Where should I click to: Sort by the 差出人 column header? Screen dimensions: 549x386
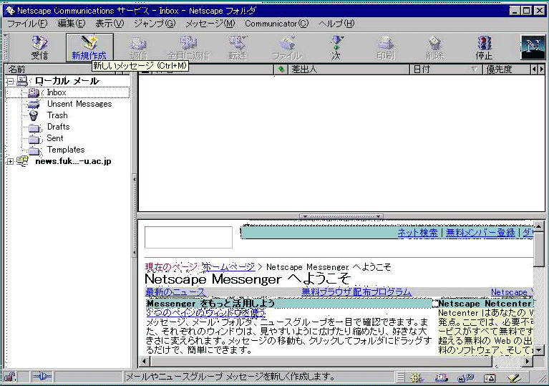[349, 69]
